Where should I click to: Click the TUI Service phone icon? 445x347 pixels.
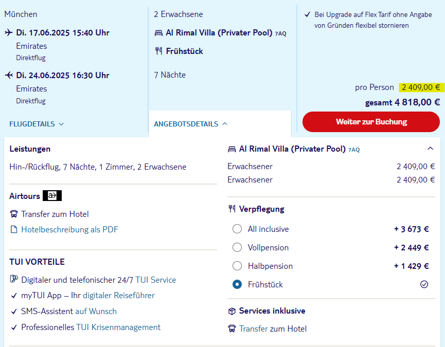click(x=14, y=279)
